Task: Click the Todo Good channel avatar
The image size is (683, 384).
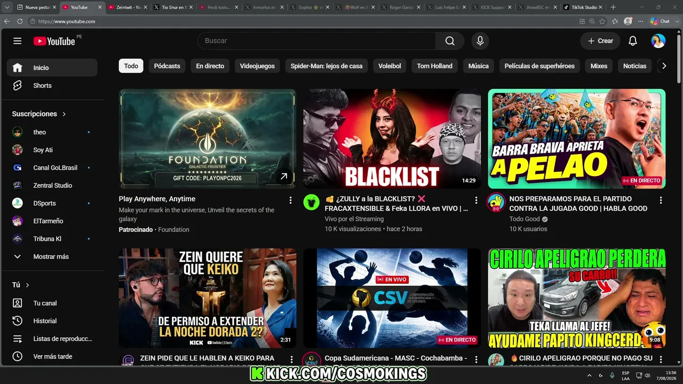Action: [x=496, y=203]
